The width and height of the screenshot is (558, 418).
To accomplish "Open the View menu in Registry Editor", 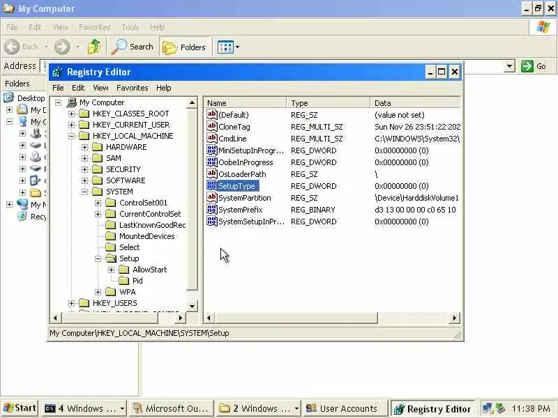I will coord(100,88).
